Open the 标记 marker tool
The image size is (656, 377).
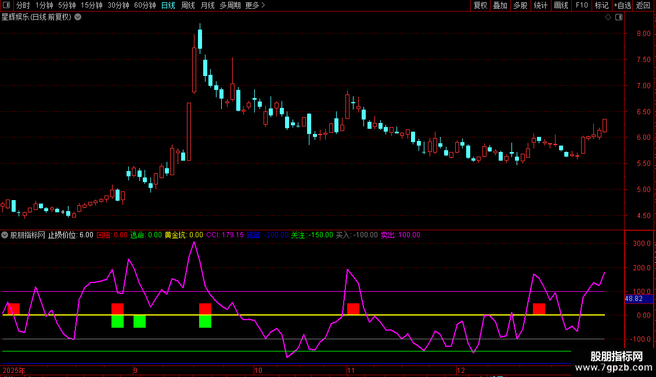(x=601, y=6)
